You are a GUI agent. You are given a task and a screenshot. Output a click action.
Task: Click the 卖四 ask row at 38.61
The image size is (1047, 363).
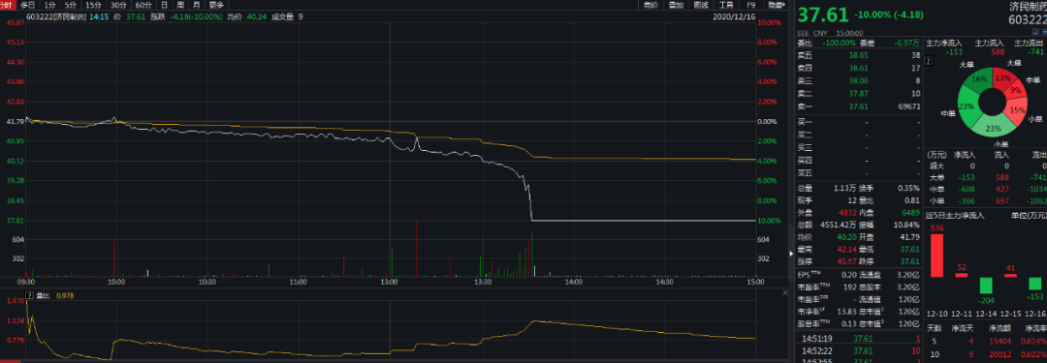[x=859, y=68]
